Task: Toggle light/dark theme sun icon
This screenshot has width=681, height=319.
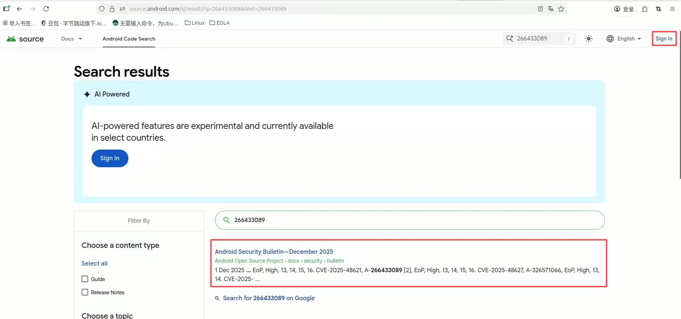Action: click(589, 39)
